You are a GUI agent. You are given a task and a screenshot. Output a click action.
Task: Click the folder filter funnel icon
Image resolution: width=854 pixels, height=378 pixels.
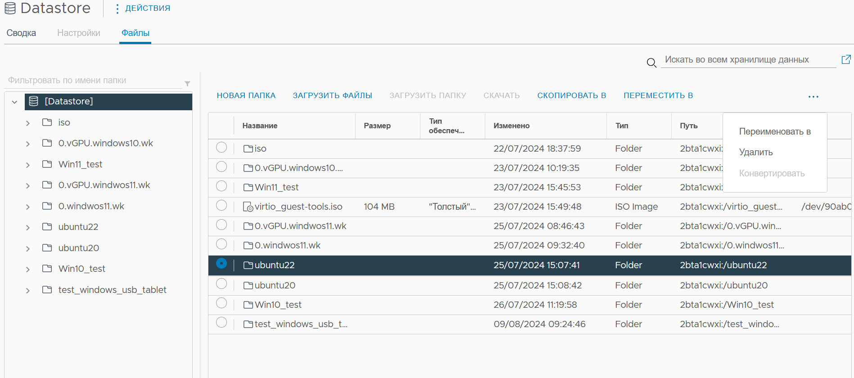click(187, 84)
